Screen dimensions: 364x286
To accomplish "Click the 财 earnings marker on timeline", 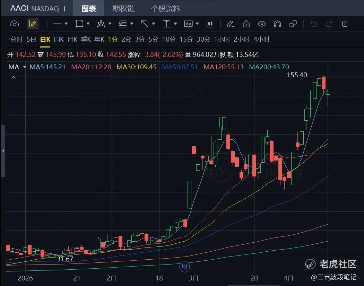I will (184, 267).
